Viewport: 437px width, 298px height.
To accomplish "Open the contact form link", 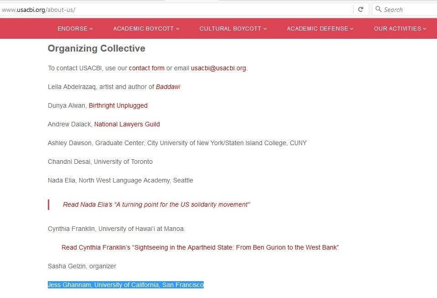I will 146,68.
